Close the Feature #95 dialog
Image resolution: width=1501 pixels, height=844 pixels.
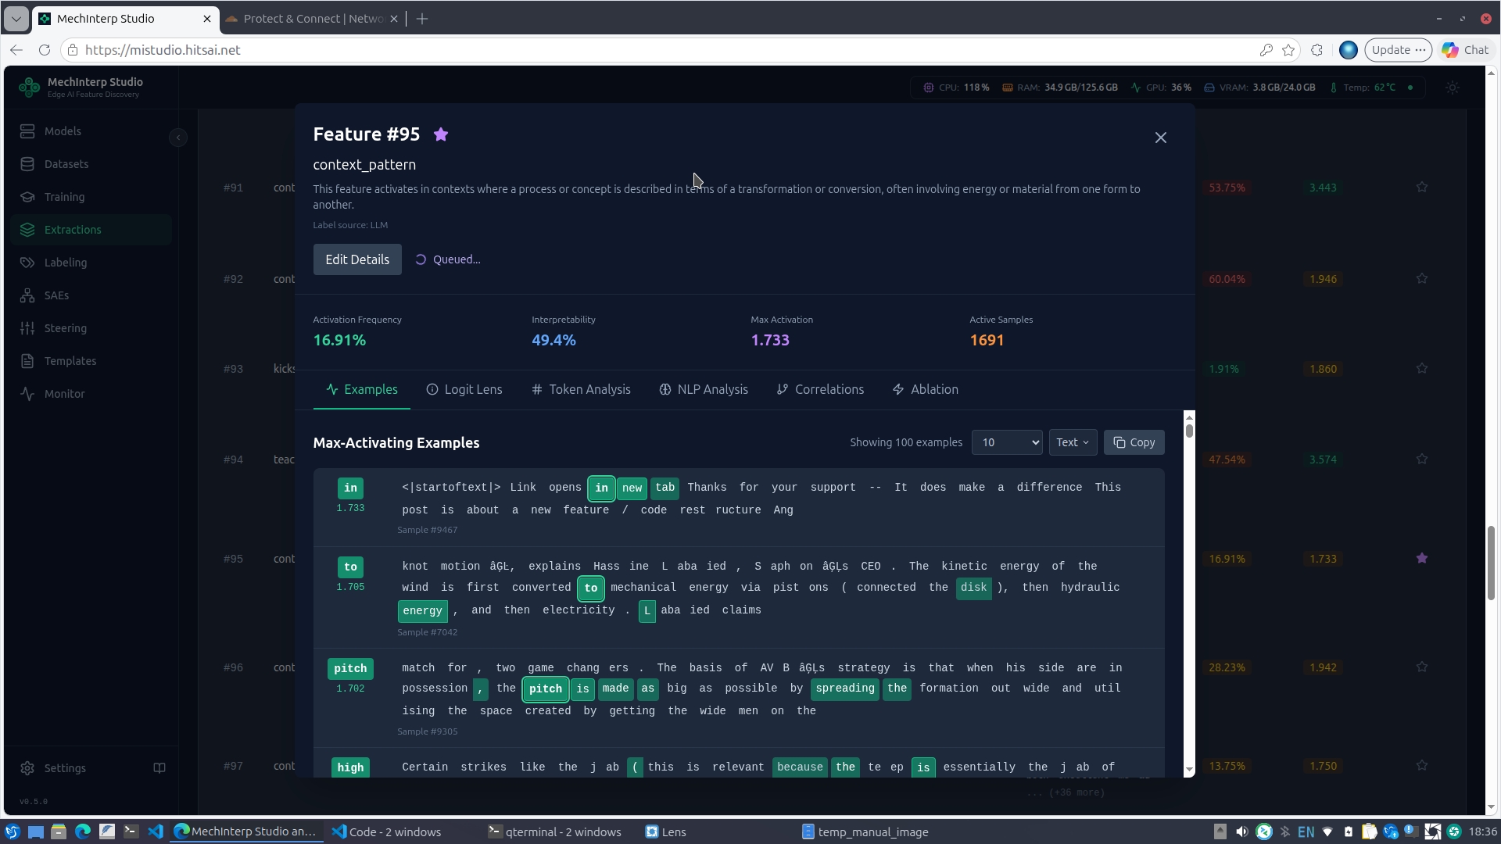coord(1161,138)
